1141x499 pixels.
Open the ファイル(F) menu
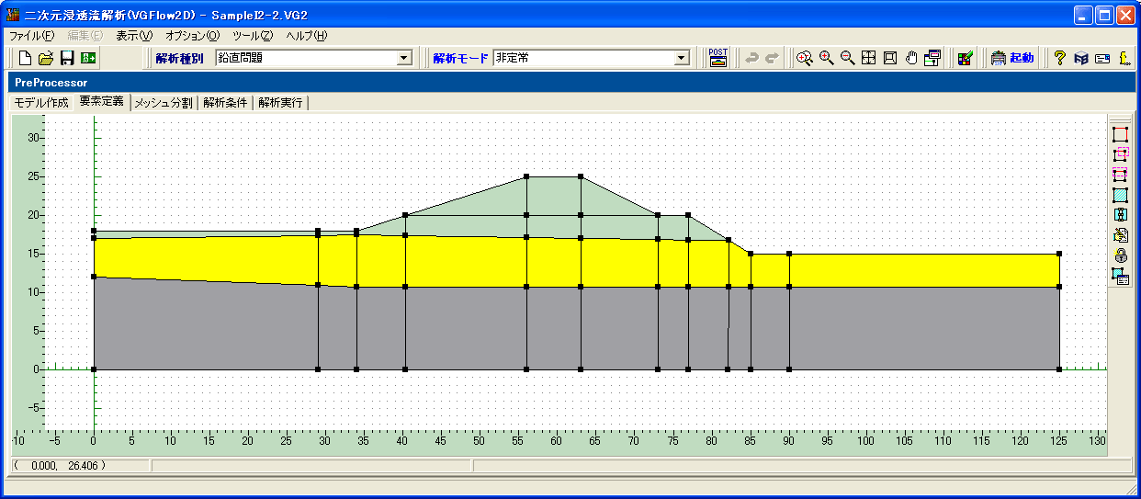coord(32,36)
